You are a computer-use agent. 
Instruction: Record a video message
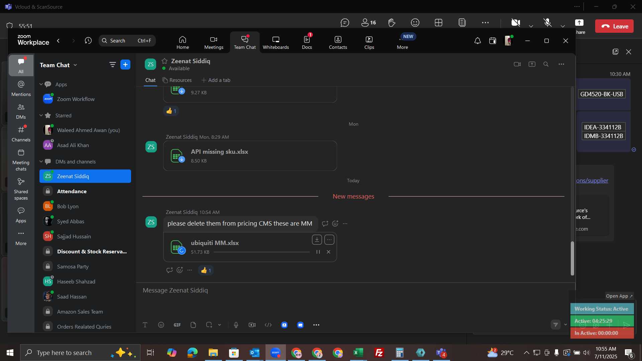click(x=252, y=325)
